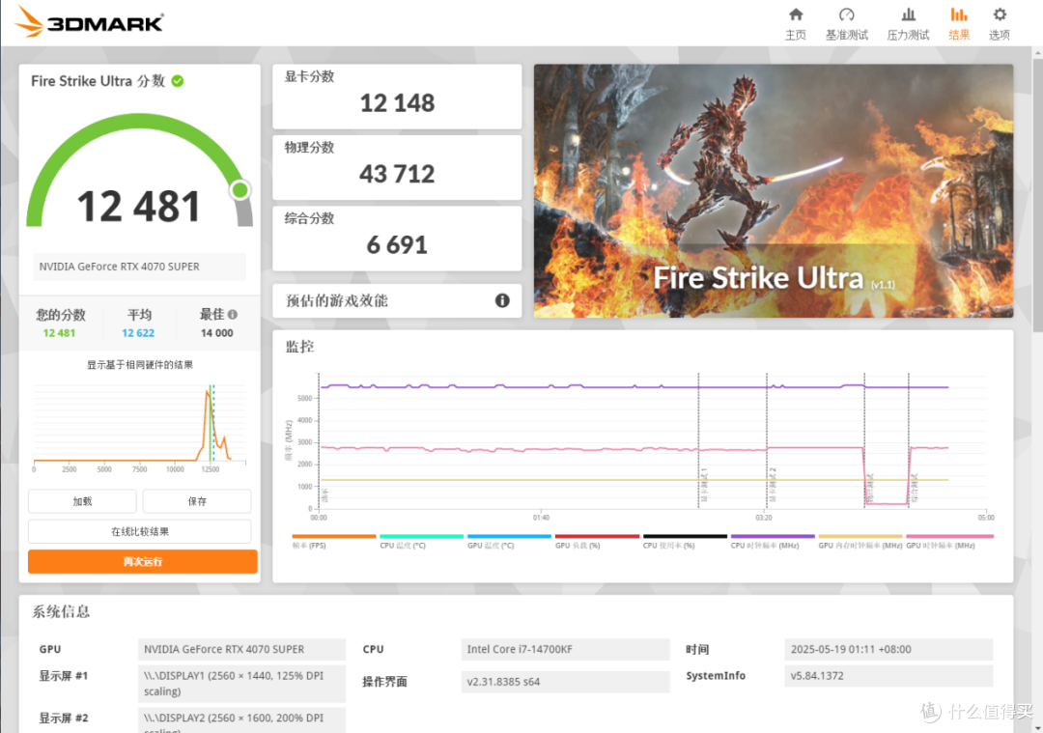
Task: Toggle the GPU 负载 (%) red legend swatch
Action: (598, 536)
